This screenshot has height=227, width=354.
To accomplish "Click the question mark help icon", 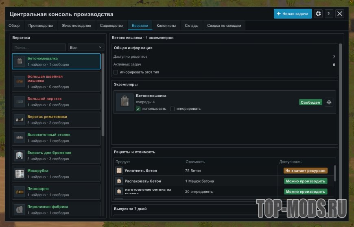I will point(328,14).
